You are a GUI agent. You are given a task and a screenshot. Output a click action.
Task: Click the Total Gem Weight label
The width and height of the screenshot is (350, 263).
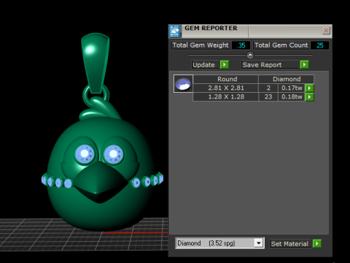201,45
